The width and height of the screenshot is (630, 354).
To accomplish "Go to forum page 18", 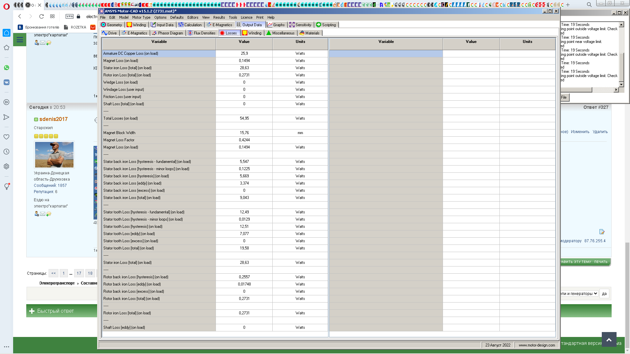I will point(90,273).
